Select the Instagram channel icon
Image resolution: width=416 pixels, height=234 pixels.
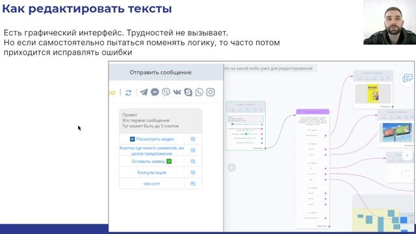[211, 92]
